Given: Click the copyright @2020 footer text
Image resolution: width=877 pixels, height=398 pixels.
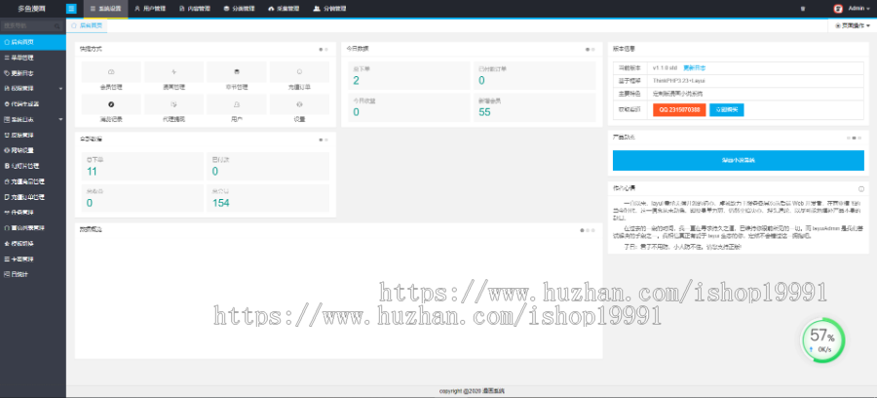Looking at the screenshot, I should (472, 391).
